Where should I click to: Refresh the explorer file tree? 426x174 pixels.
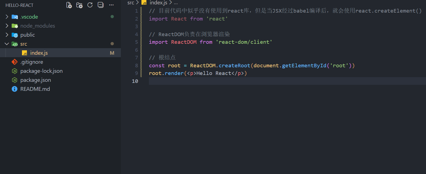pyautogui.click(x=90, y=5)
